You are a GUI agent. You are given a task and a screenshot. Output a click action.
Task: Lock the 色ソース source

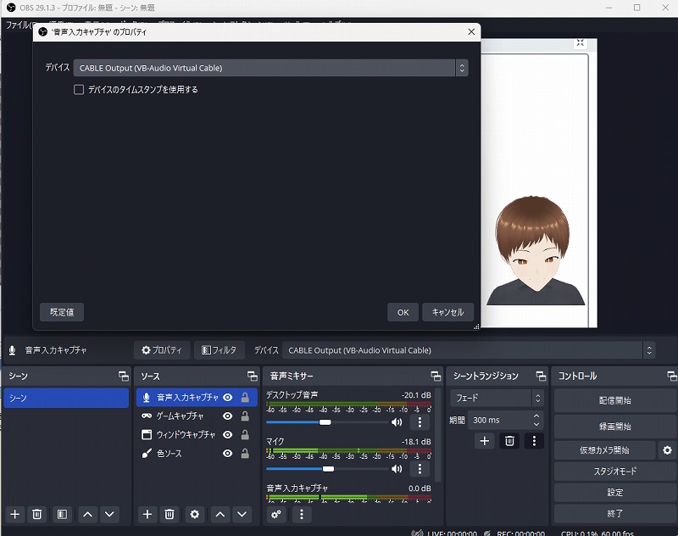[x=245, y=454]
